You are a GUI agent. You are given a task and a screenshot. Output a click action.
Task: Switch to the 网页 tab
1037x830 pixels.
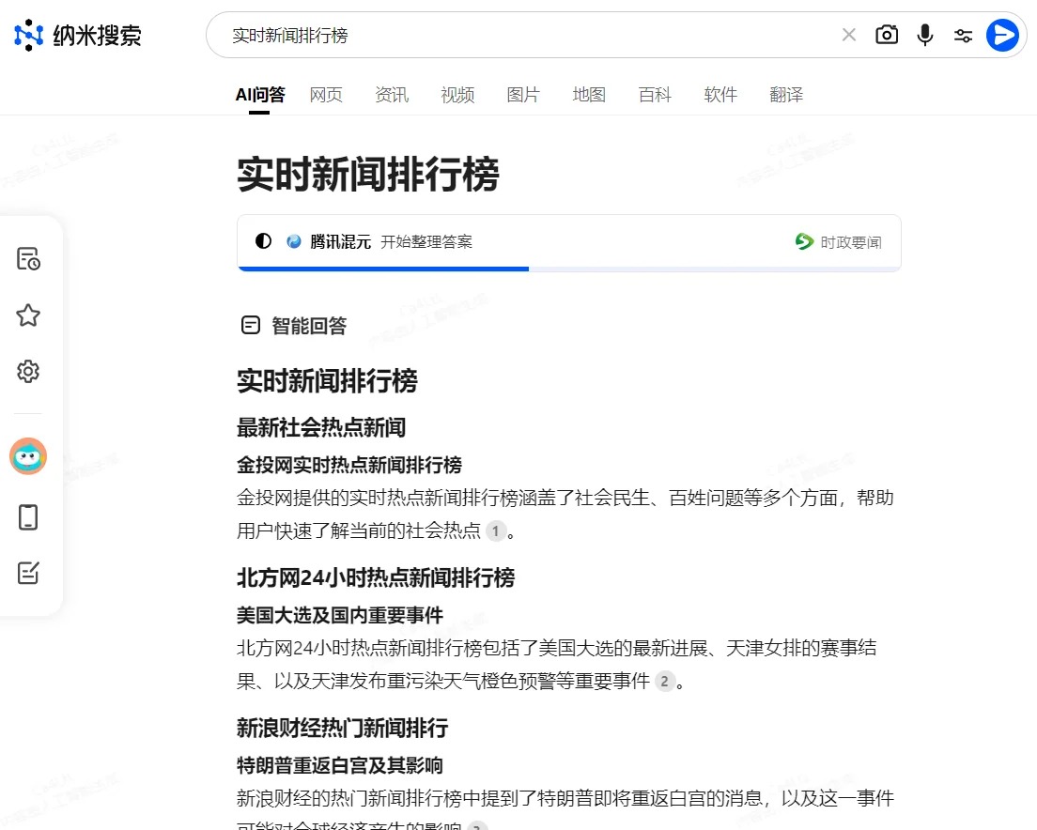pyautogui.click(x=326, y=94)
